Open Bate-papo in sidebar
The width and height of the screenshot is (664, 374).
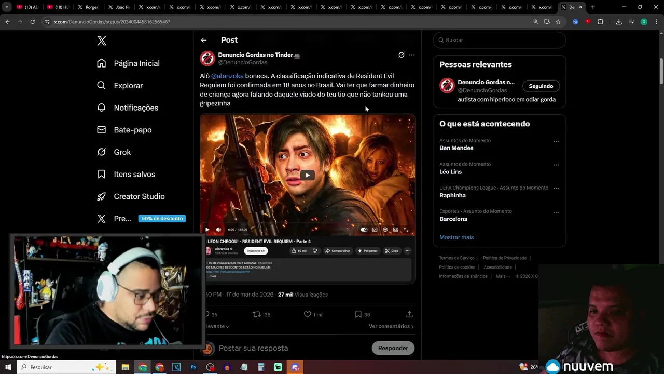tap(125, 130)
